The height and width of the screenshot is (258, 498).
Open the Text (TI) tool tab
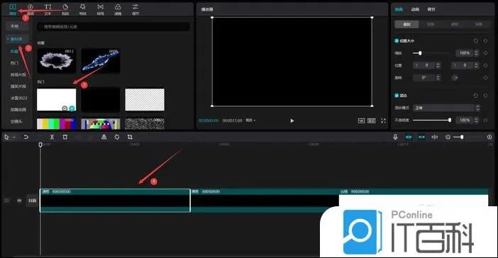click(x=48, y=9)
